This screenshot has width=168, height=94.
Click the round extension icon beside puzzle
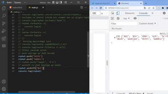point(159,8)
